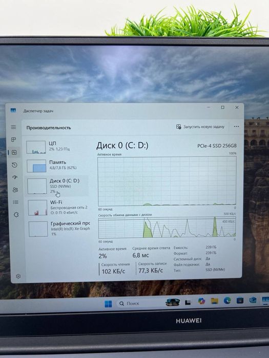Launch Microsoft Edge from the taskbar
269x358 pixels.
point(227,301)
